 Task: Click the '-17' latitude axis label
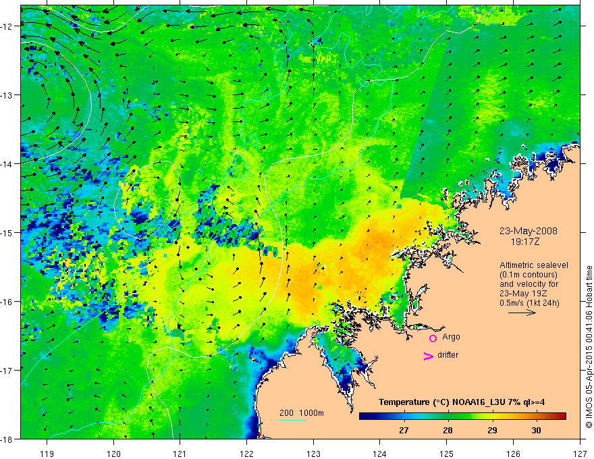[x=7, y=370]
